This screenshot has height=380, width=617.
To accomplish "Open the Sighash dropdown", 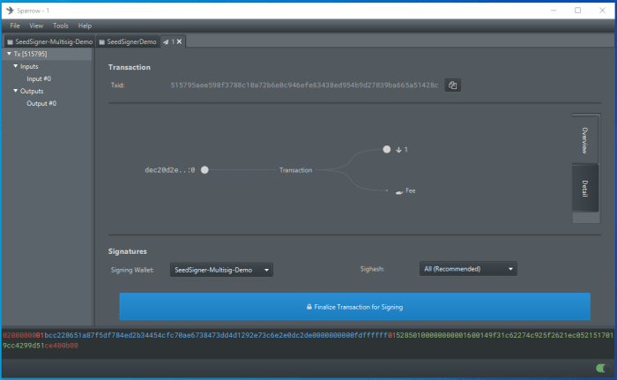I will (468, 269).
